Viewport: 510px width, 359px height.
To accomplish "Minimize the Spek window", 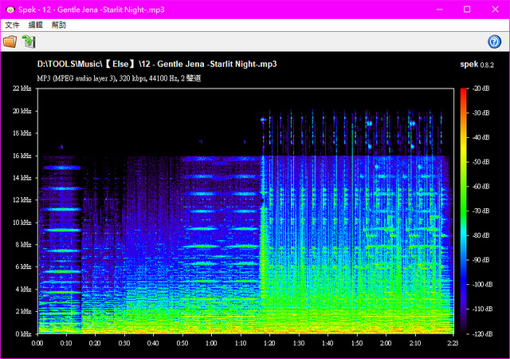I will [440, 9].
